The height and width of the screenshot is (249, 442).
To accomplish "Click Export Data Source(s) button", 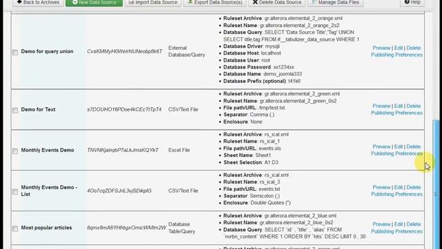I will click(x=215, y=3).
